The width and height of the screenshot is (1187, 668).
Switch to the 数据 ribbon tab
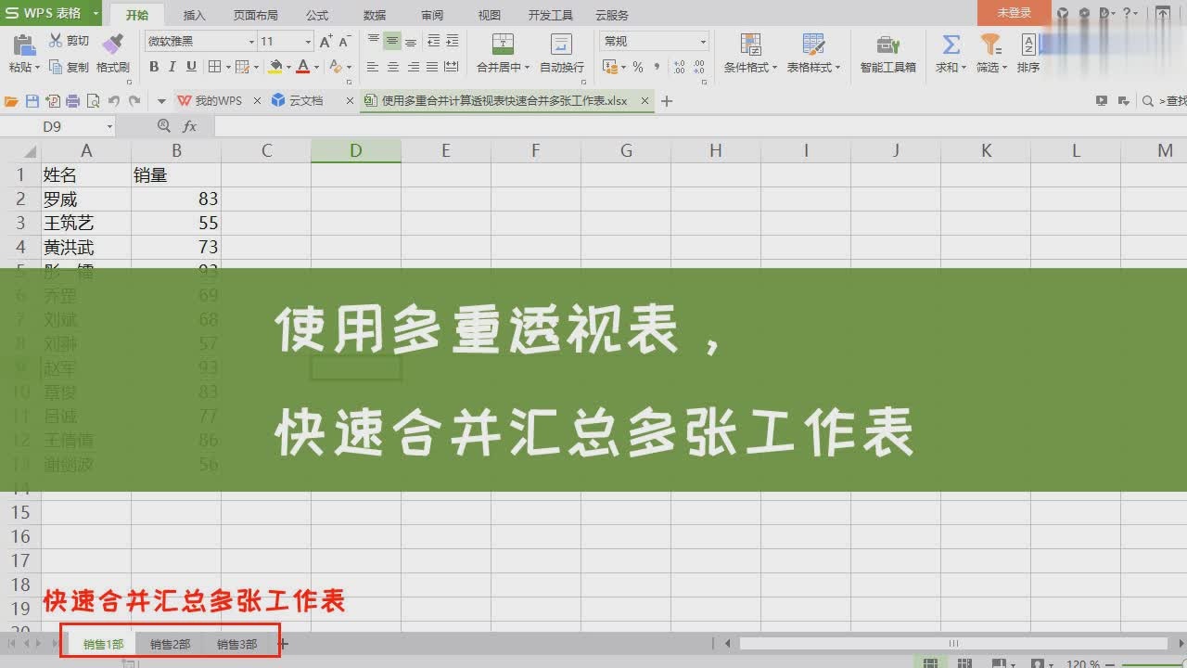(x=375, y=15)
